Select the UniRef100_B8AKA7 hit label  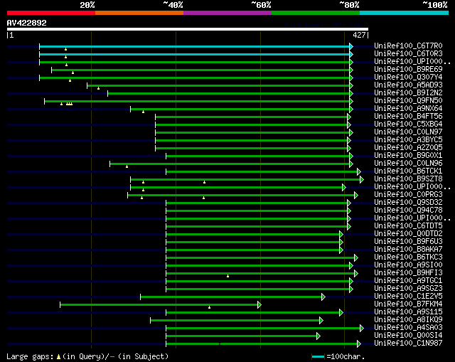408,250
